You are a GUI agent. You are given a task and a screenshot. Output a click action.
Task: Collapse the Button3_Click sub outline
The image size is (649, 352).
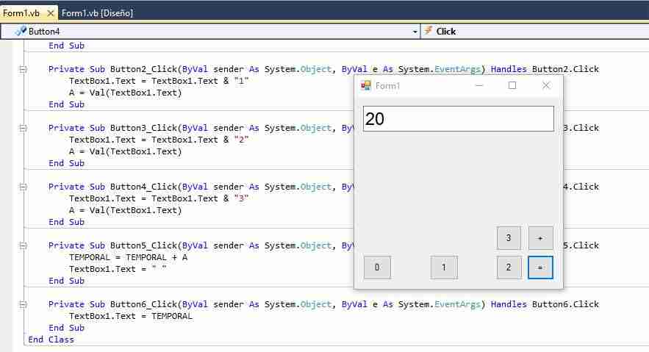tap(24, 128)
